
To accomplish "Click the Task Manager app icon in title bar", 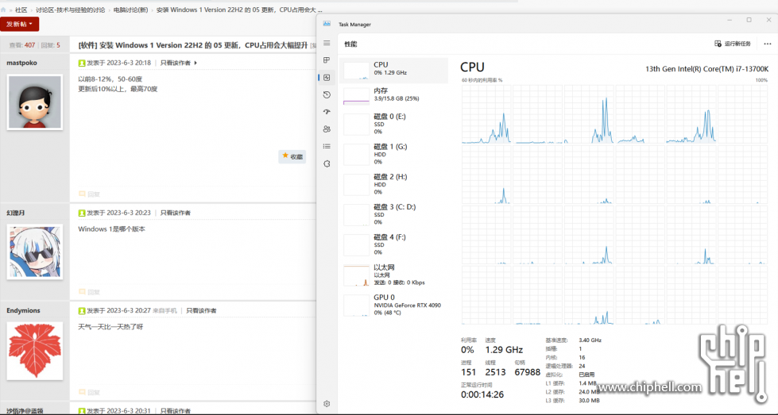I will [327, 24].
